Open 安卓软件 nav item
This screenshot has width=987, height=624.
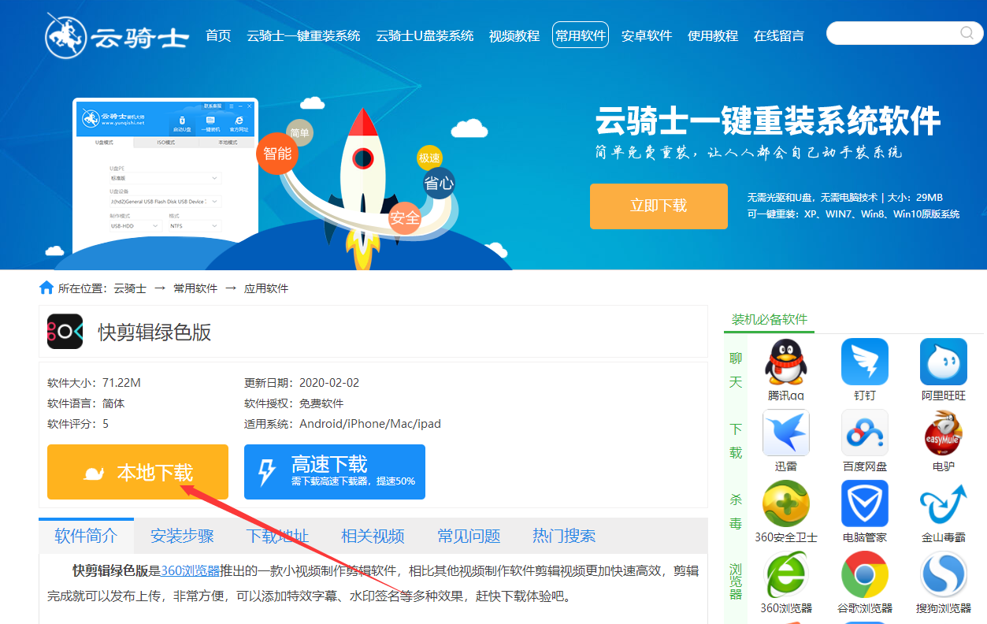pos(647,35)
